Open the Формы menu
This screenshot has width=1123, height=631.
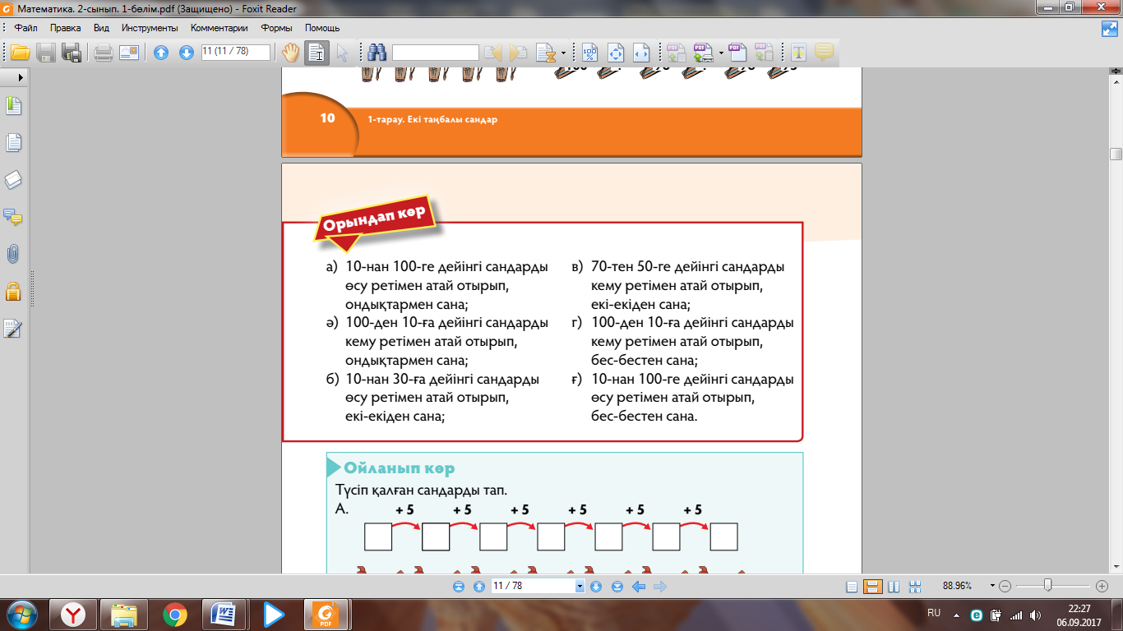tap(277, 28)
